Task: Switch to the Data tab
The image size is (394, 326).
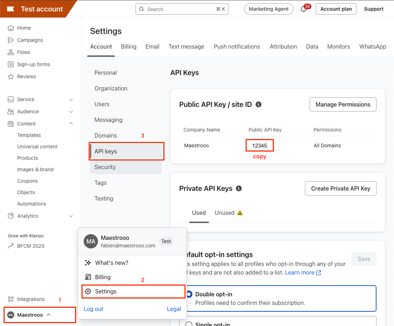Action: pyautogui.click(x=312, y=47)
